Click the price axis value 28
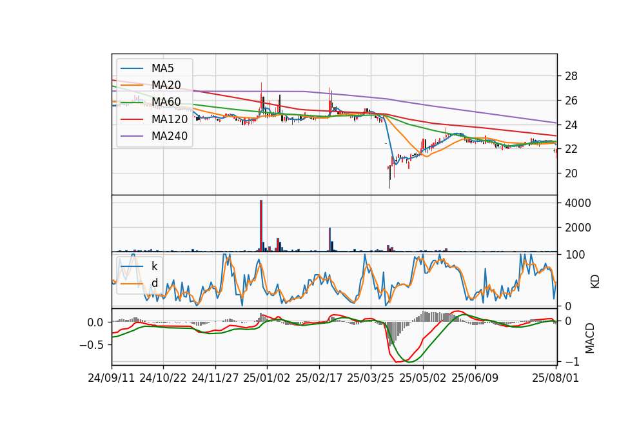619x445 pixels. (x=571, y=76)
